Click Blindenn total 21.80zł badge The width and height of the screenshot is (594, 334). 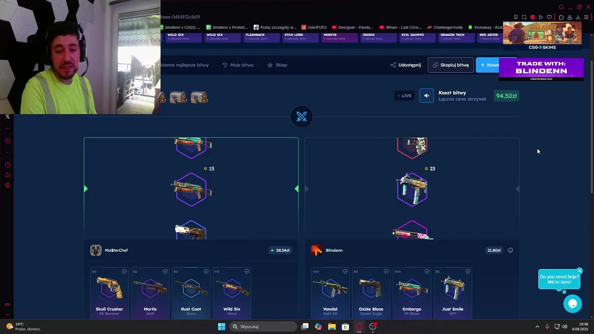click(x=494, y=250)
